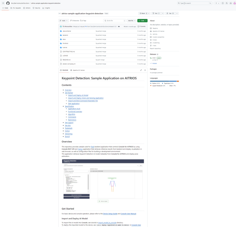This screenshot has width=236, height=227.
Task: Open the Keypoint Detection screenshot image
Action: [103, 181]
